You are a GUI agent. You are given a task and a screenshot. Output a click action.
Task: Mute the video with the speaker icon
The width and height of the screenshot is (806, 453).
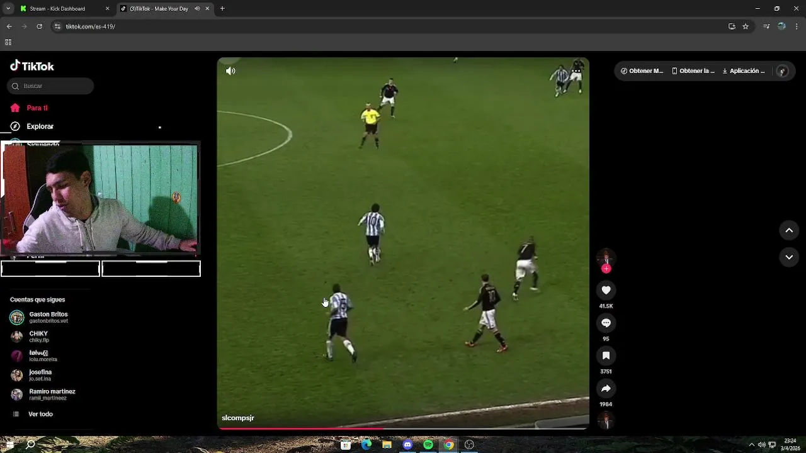tap(230, 71)
